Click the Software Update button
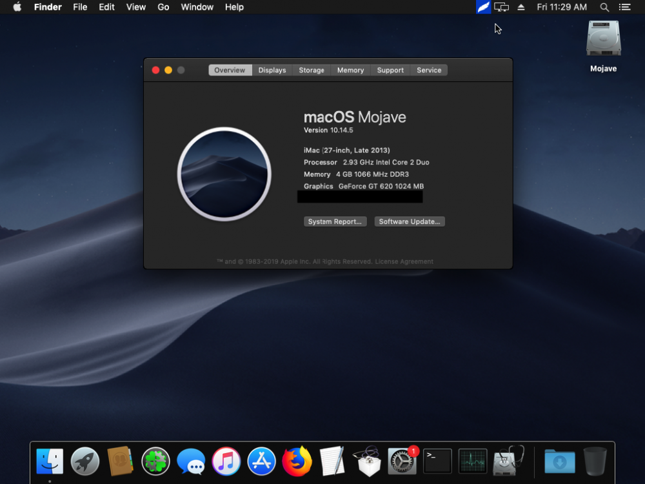645x484 pixels. [410, 221]
